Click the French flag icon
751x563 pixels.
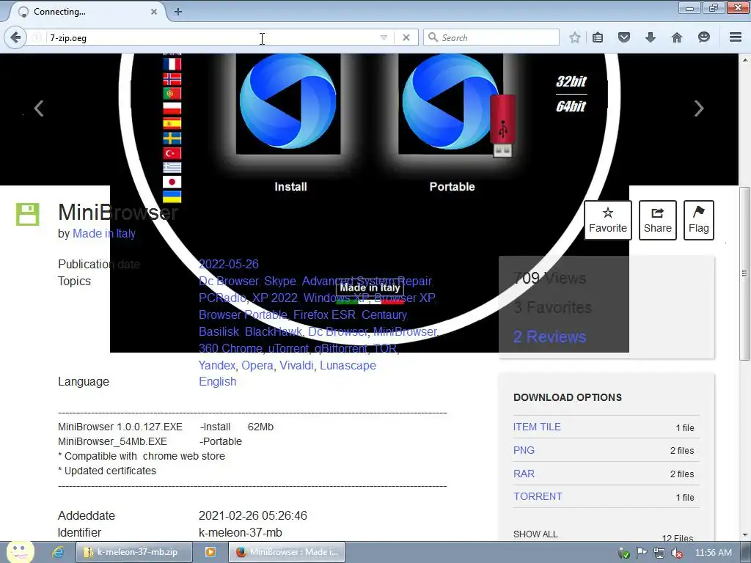coord(172,65)
